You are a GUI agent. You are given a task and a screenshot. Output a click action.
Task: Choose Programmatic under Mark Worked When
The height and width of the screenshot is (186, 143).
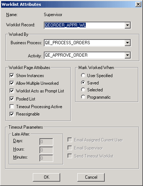83,97
